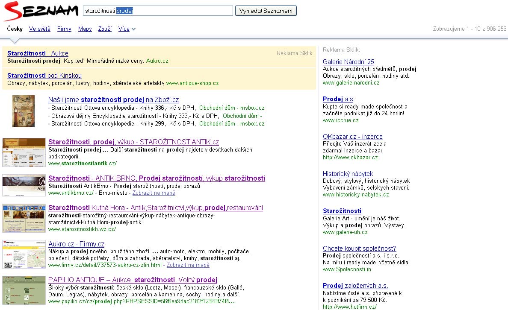Open the STAROŽITNOSTIANTIK.CZ result title
The width and height of the screenshot is (508, 310).
133,142
